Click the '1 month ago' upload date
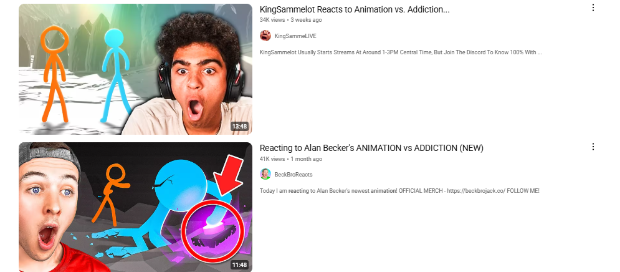620x272 pixels. pos(307,158)
